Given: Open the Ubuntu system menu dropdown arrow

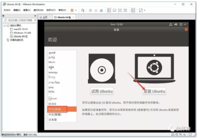Looking at the screenshot, I should coord(185,25).
